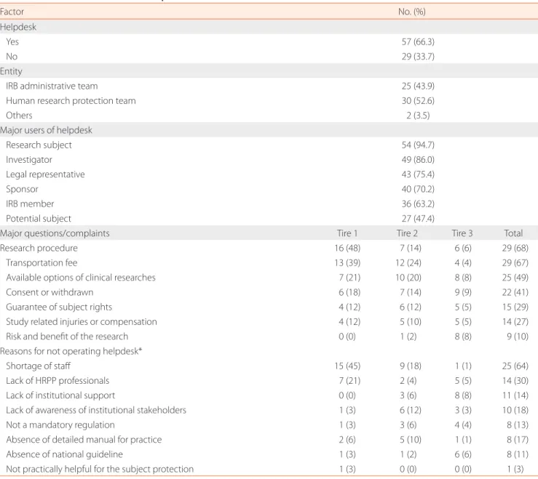Viewport: 538px width, 479px height.
Task: Click the 'Total' column header
Action: click(514, 233)
